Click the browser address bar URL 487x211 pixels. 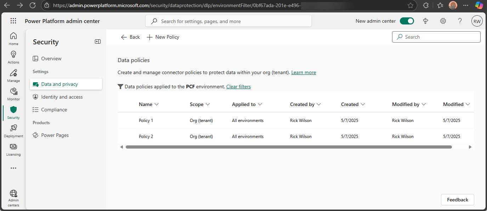pos(177,5)
